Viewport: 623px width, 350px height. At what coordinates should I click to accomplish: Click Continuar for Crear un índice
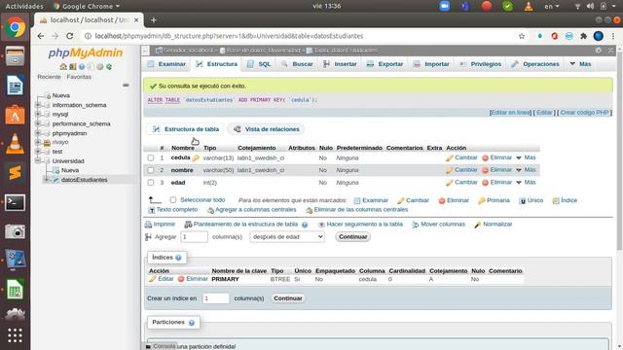tap(288, 298)
